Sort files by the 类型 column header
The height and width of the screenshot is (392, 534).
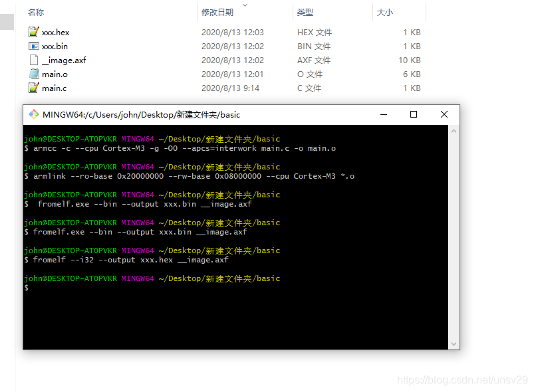point(305,12)
